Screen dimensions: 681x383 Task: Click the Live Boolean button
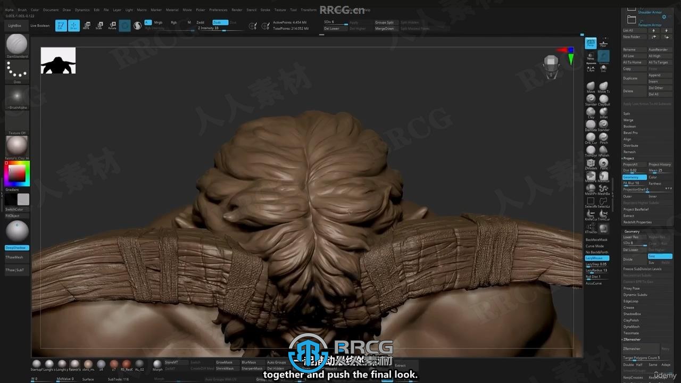point(40,26)
